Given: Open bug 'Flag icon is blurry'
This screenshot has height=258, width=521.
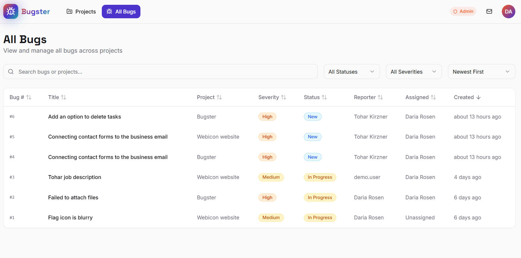Looking at the screenshot, I should 70,218.
